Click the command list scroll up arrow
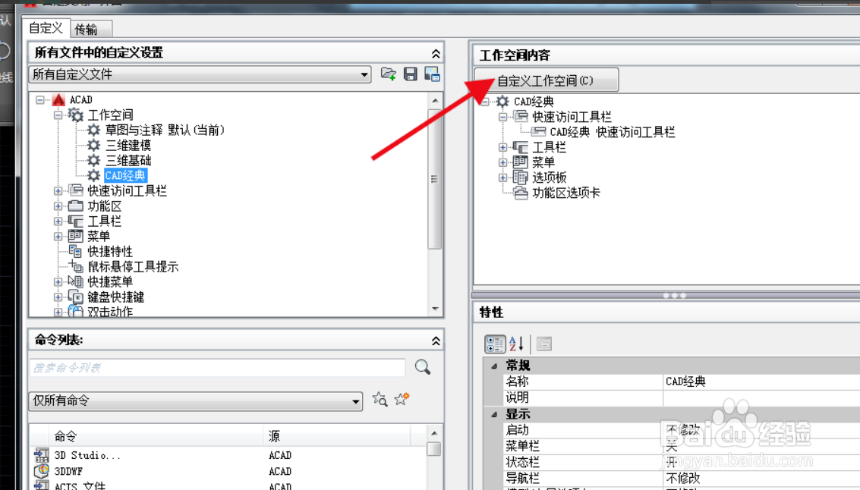Screen dimensions: 860x490 pos(434,433)
